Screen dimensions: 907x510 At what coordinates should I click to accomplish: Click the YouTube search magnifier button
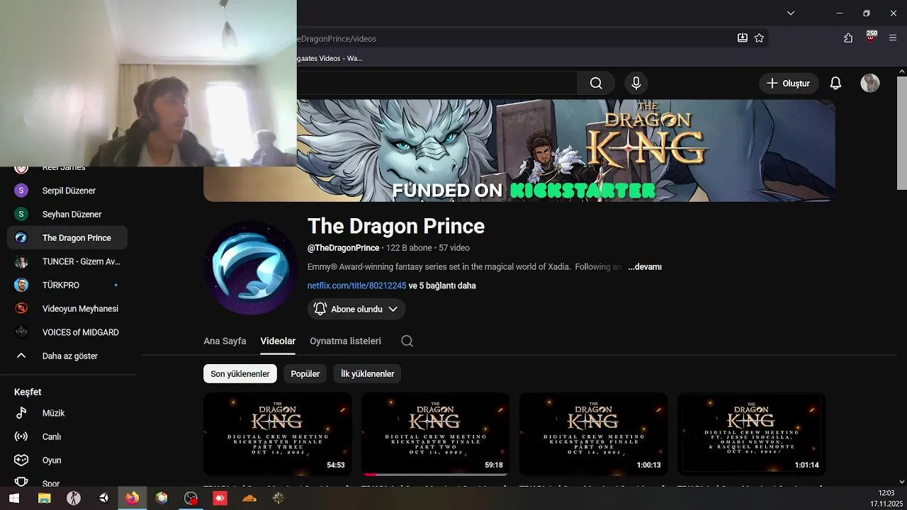[596, 84]
